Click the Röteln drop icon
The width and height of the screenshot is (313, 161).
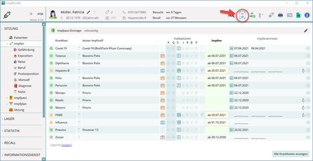coord(303,100)
